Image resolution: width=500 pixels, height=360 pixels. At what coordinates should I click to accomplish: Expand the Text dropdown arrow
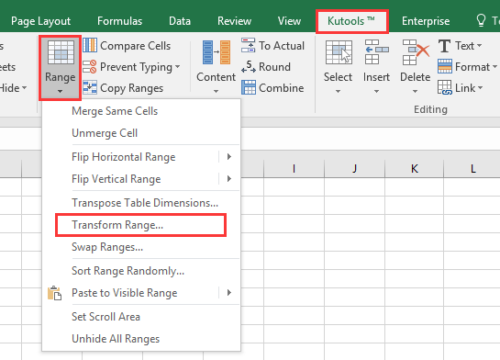479,46
